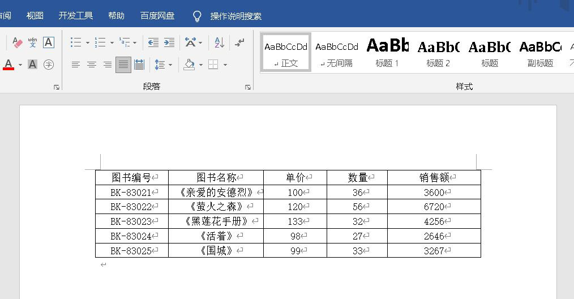Click the 销售额 header cell
The width and height of the screenshot is (574, 299).
coord(434,178)
